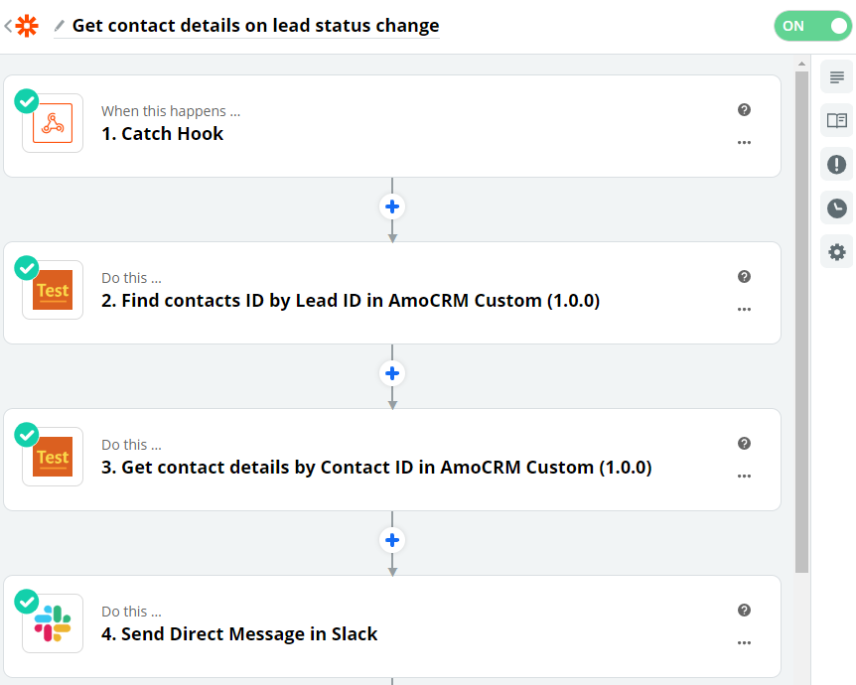Click the Zapier logo icon

[27, 26]
